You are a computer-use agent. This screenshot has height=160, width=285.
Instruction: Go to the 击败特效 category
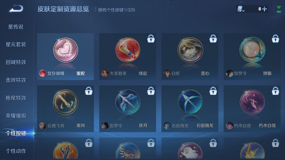[16, 80]
